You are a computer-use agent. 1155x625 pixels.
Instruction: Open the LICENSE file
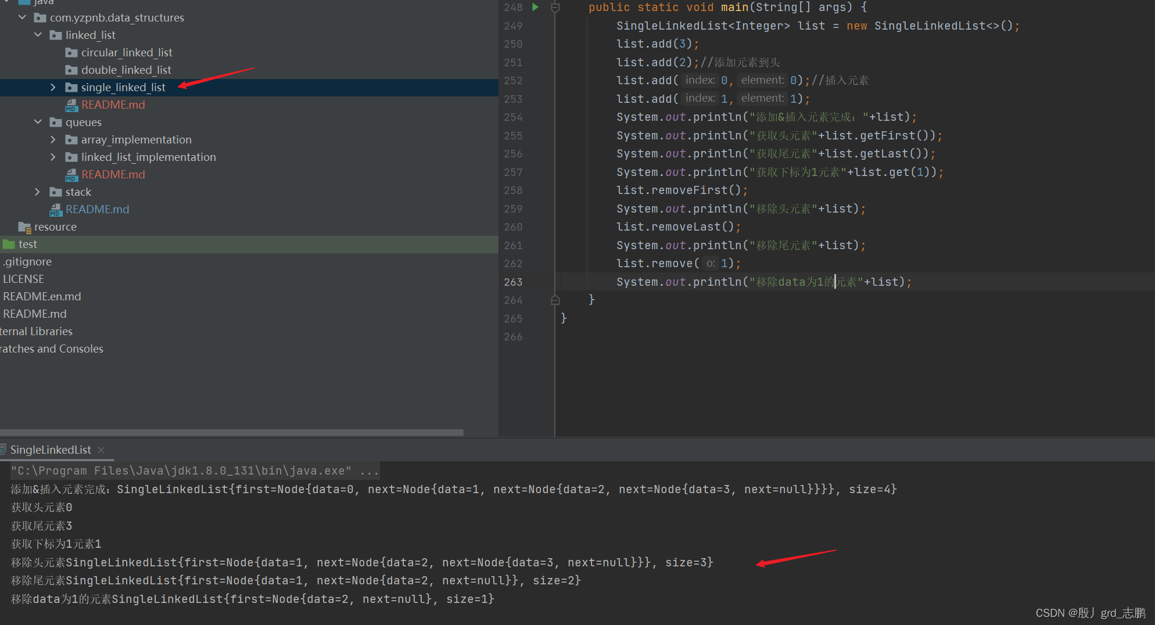point(24,279)
